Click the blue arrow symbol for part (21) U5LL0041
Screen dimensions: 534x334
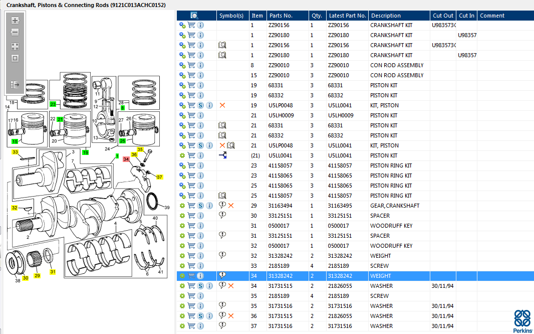[x=222, y=155]
